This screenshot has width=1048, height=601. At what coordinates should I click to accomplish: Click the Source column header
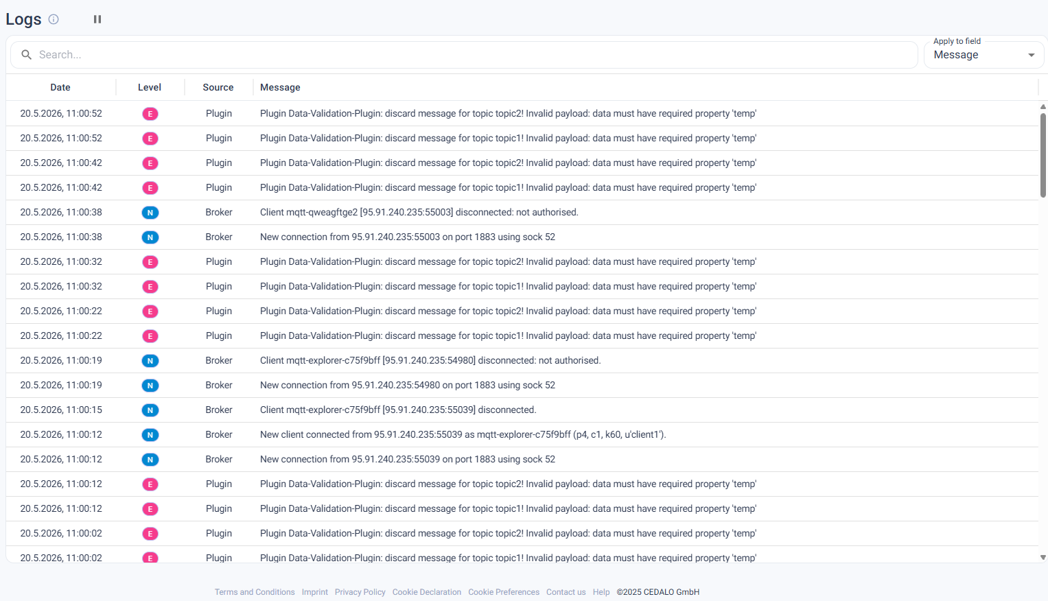tap(218, 87)
